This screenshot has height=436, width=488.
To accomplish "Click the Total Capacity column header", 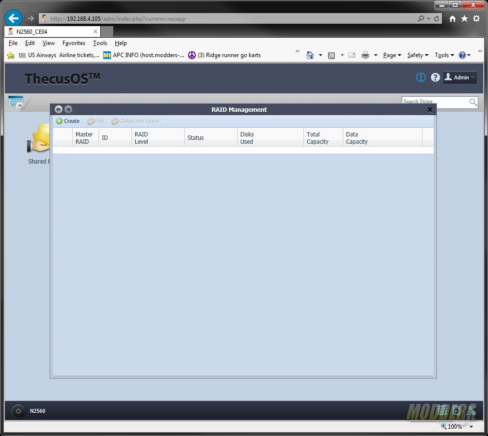I will pos(323,137).
